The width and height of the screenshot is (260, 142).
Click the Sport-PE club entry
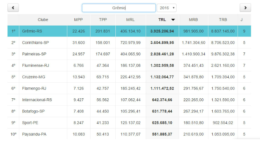pyautogui.click(x=31, y=122)
